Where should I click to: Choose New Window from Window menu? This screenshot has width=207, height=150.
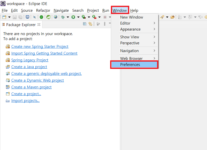135,17
